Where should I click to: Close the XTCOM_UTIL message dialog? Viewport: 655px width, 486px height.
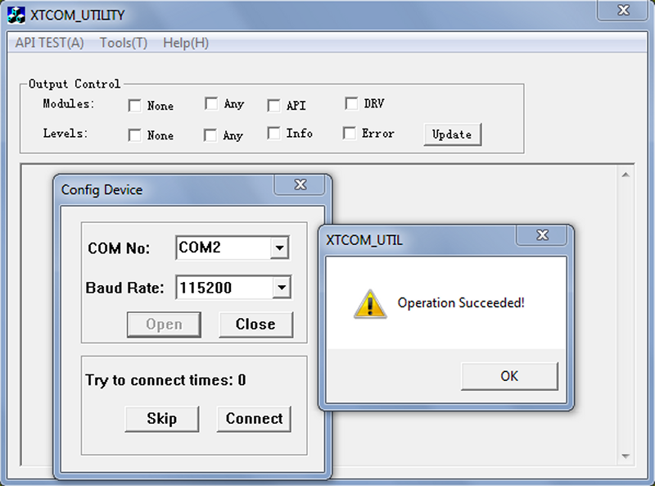coord(542,235)
